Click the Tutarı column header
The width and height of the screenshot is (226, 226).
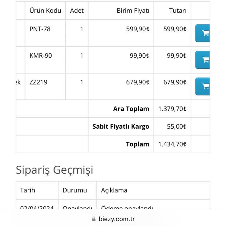coord(178,11)
